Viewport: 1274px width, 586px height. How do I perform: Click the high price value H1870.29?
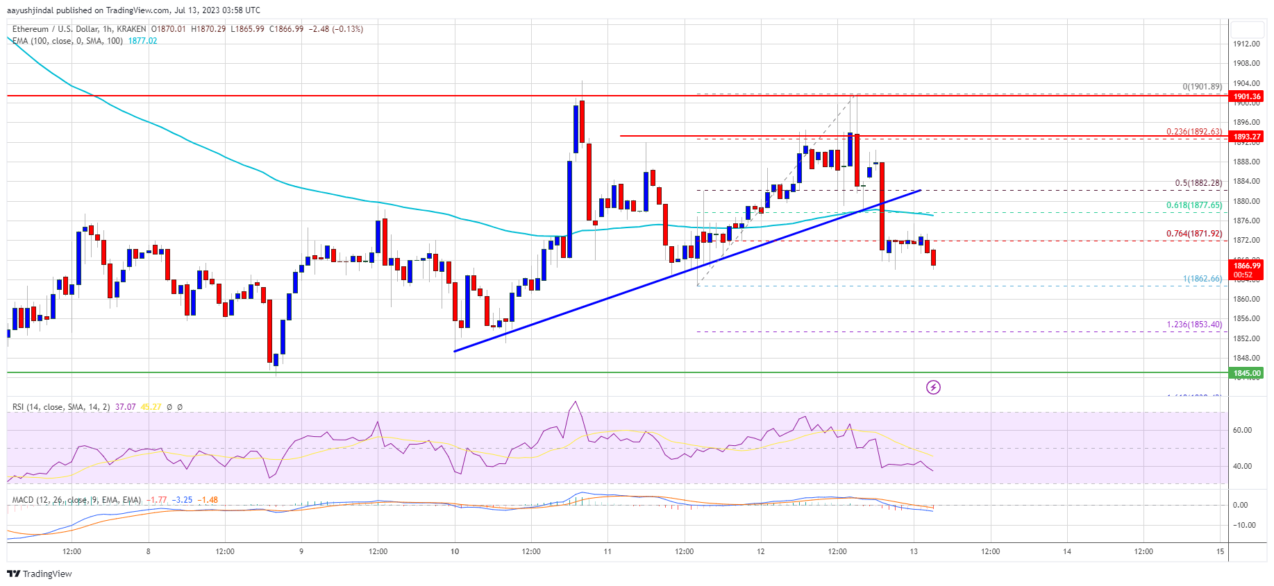pos(208,29)
